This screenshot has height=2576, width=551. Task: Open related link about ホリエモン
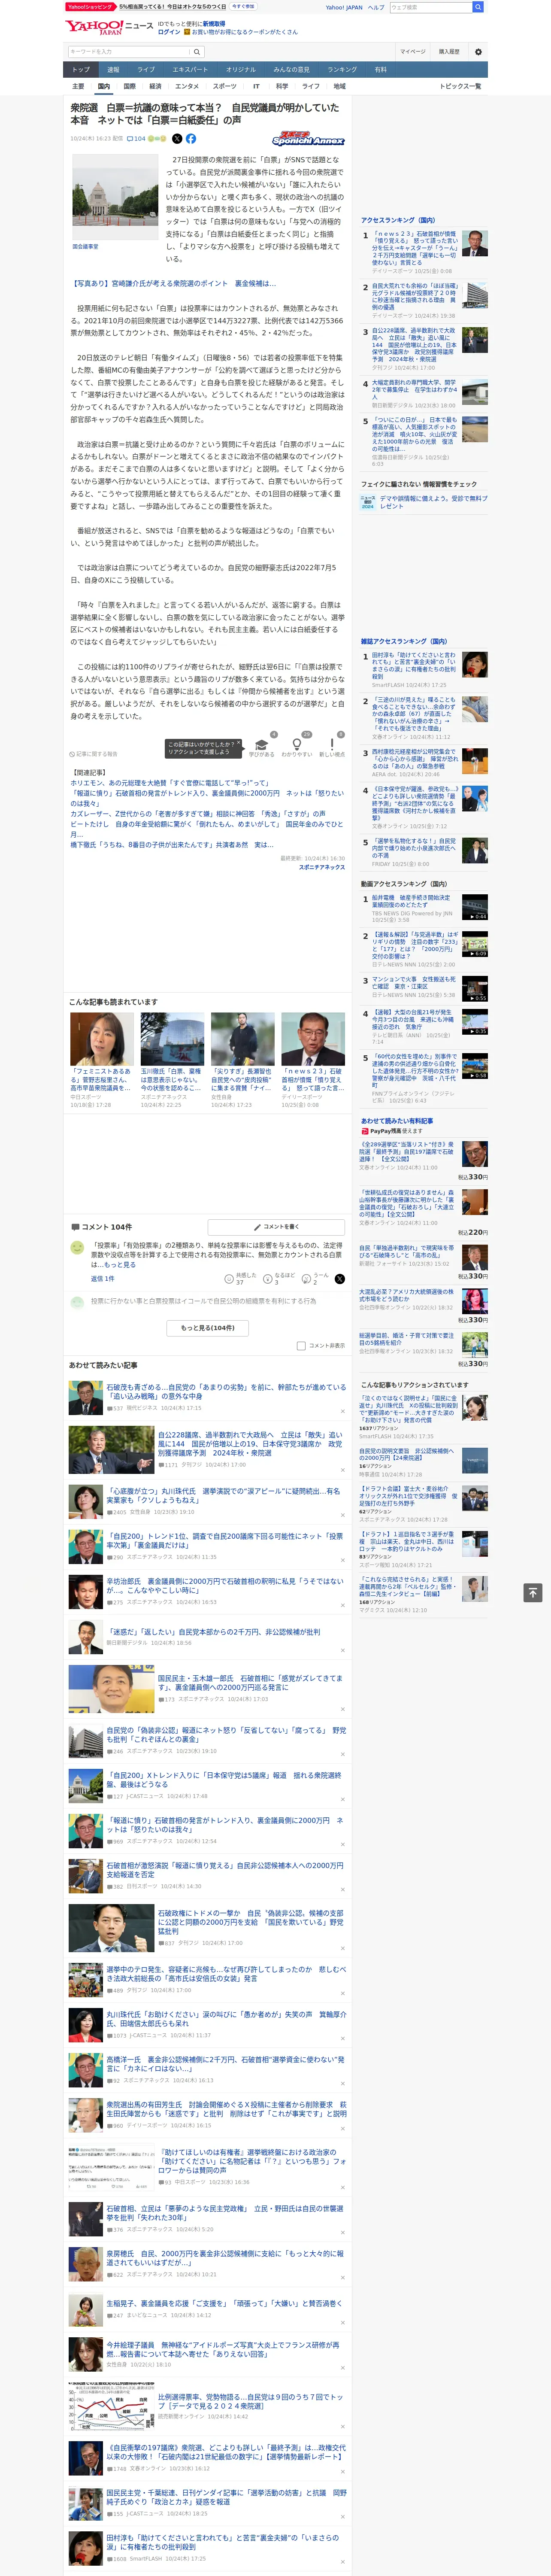[x=169, y=783]
